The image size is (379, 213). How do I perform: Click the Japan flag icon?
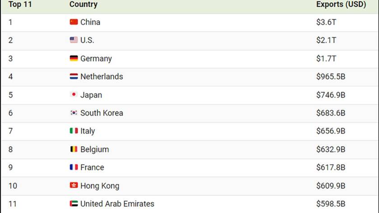tap(74, 95)
